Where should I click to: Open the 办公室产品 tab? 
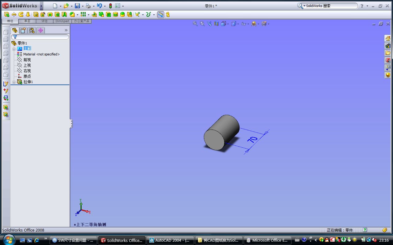pyautogui.click(x=81, y=21)
